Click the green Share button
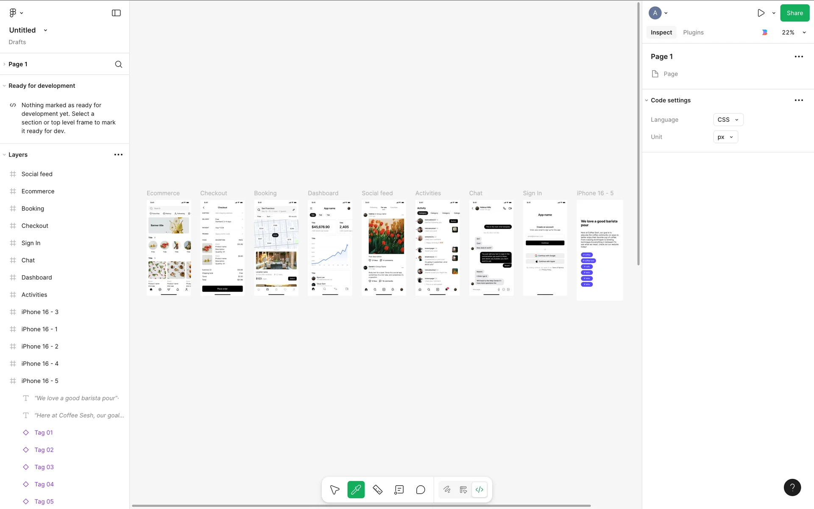Image resolution: width=814 pixels, height=509 pixels. 794,13
